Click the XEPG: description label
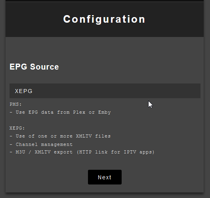 17,128
